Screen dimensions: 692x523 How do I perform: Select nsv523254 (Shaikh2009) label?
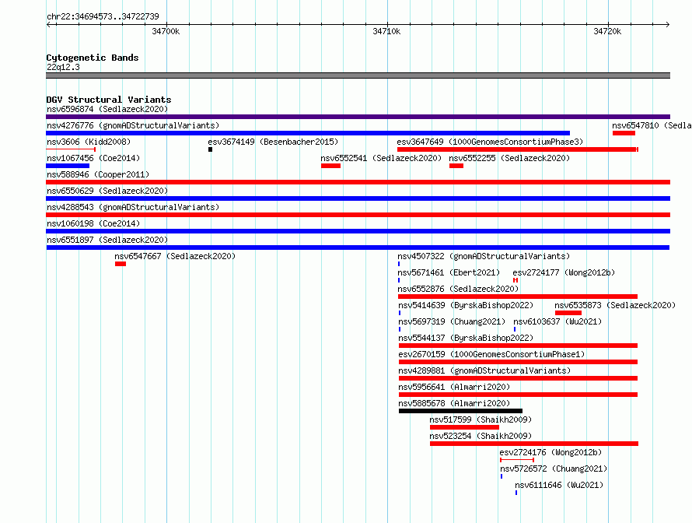point(481,436)
